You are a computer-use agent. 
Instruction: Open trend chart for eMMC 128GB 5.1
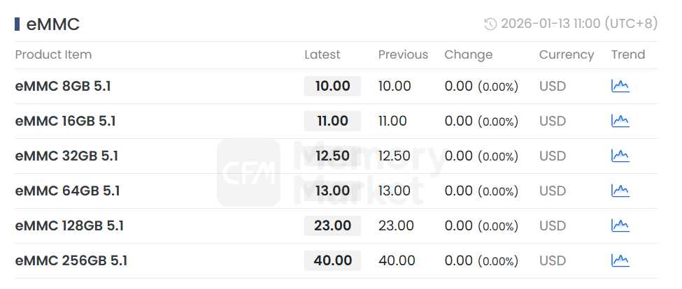coord(620,225)
